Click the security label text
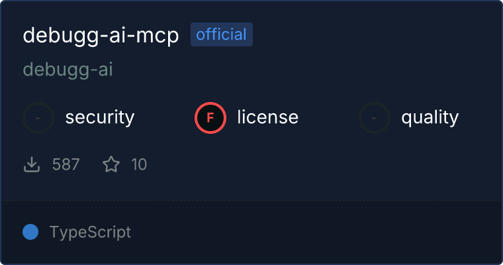 [x=100, y=117]
